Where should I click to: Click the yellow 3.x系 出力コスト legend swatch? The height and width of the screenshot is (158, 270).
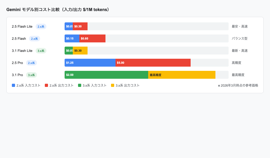[x=113, y=85]
